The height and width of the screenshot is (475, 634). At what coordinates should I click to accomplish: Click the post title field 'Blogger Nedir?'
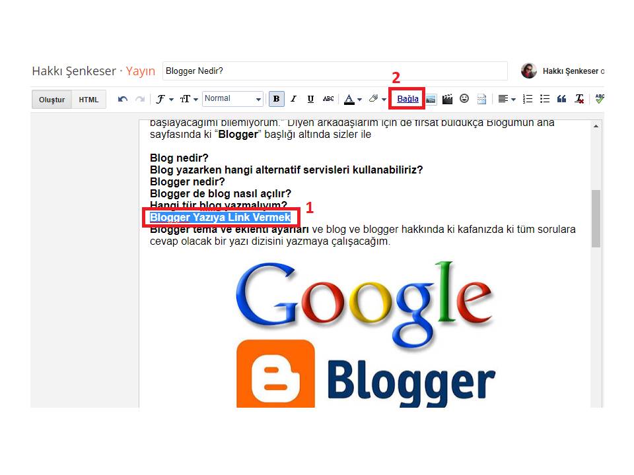335,71
